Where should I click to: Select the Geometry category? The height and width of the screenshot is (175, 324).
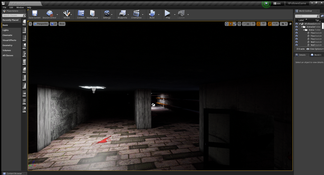[x=7, y=45]
